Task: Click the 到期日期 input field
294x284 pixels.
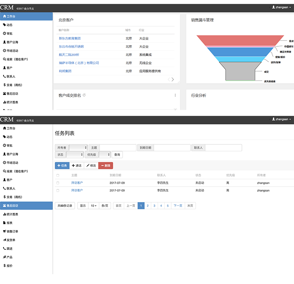Action: click(172, 148)
